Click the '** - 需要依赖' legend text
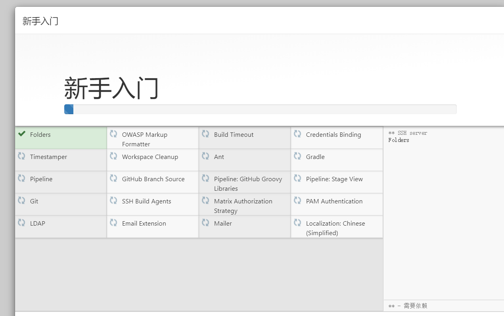Screen dimensions: 504x316 [x=408, y=306]
